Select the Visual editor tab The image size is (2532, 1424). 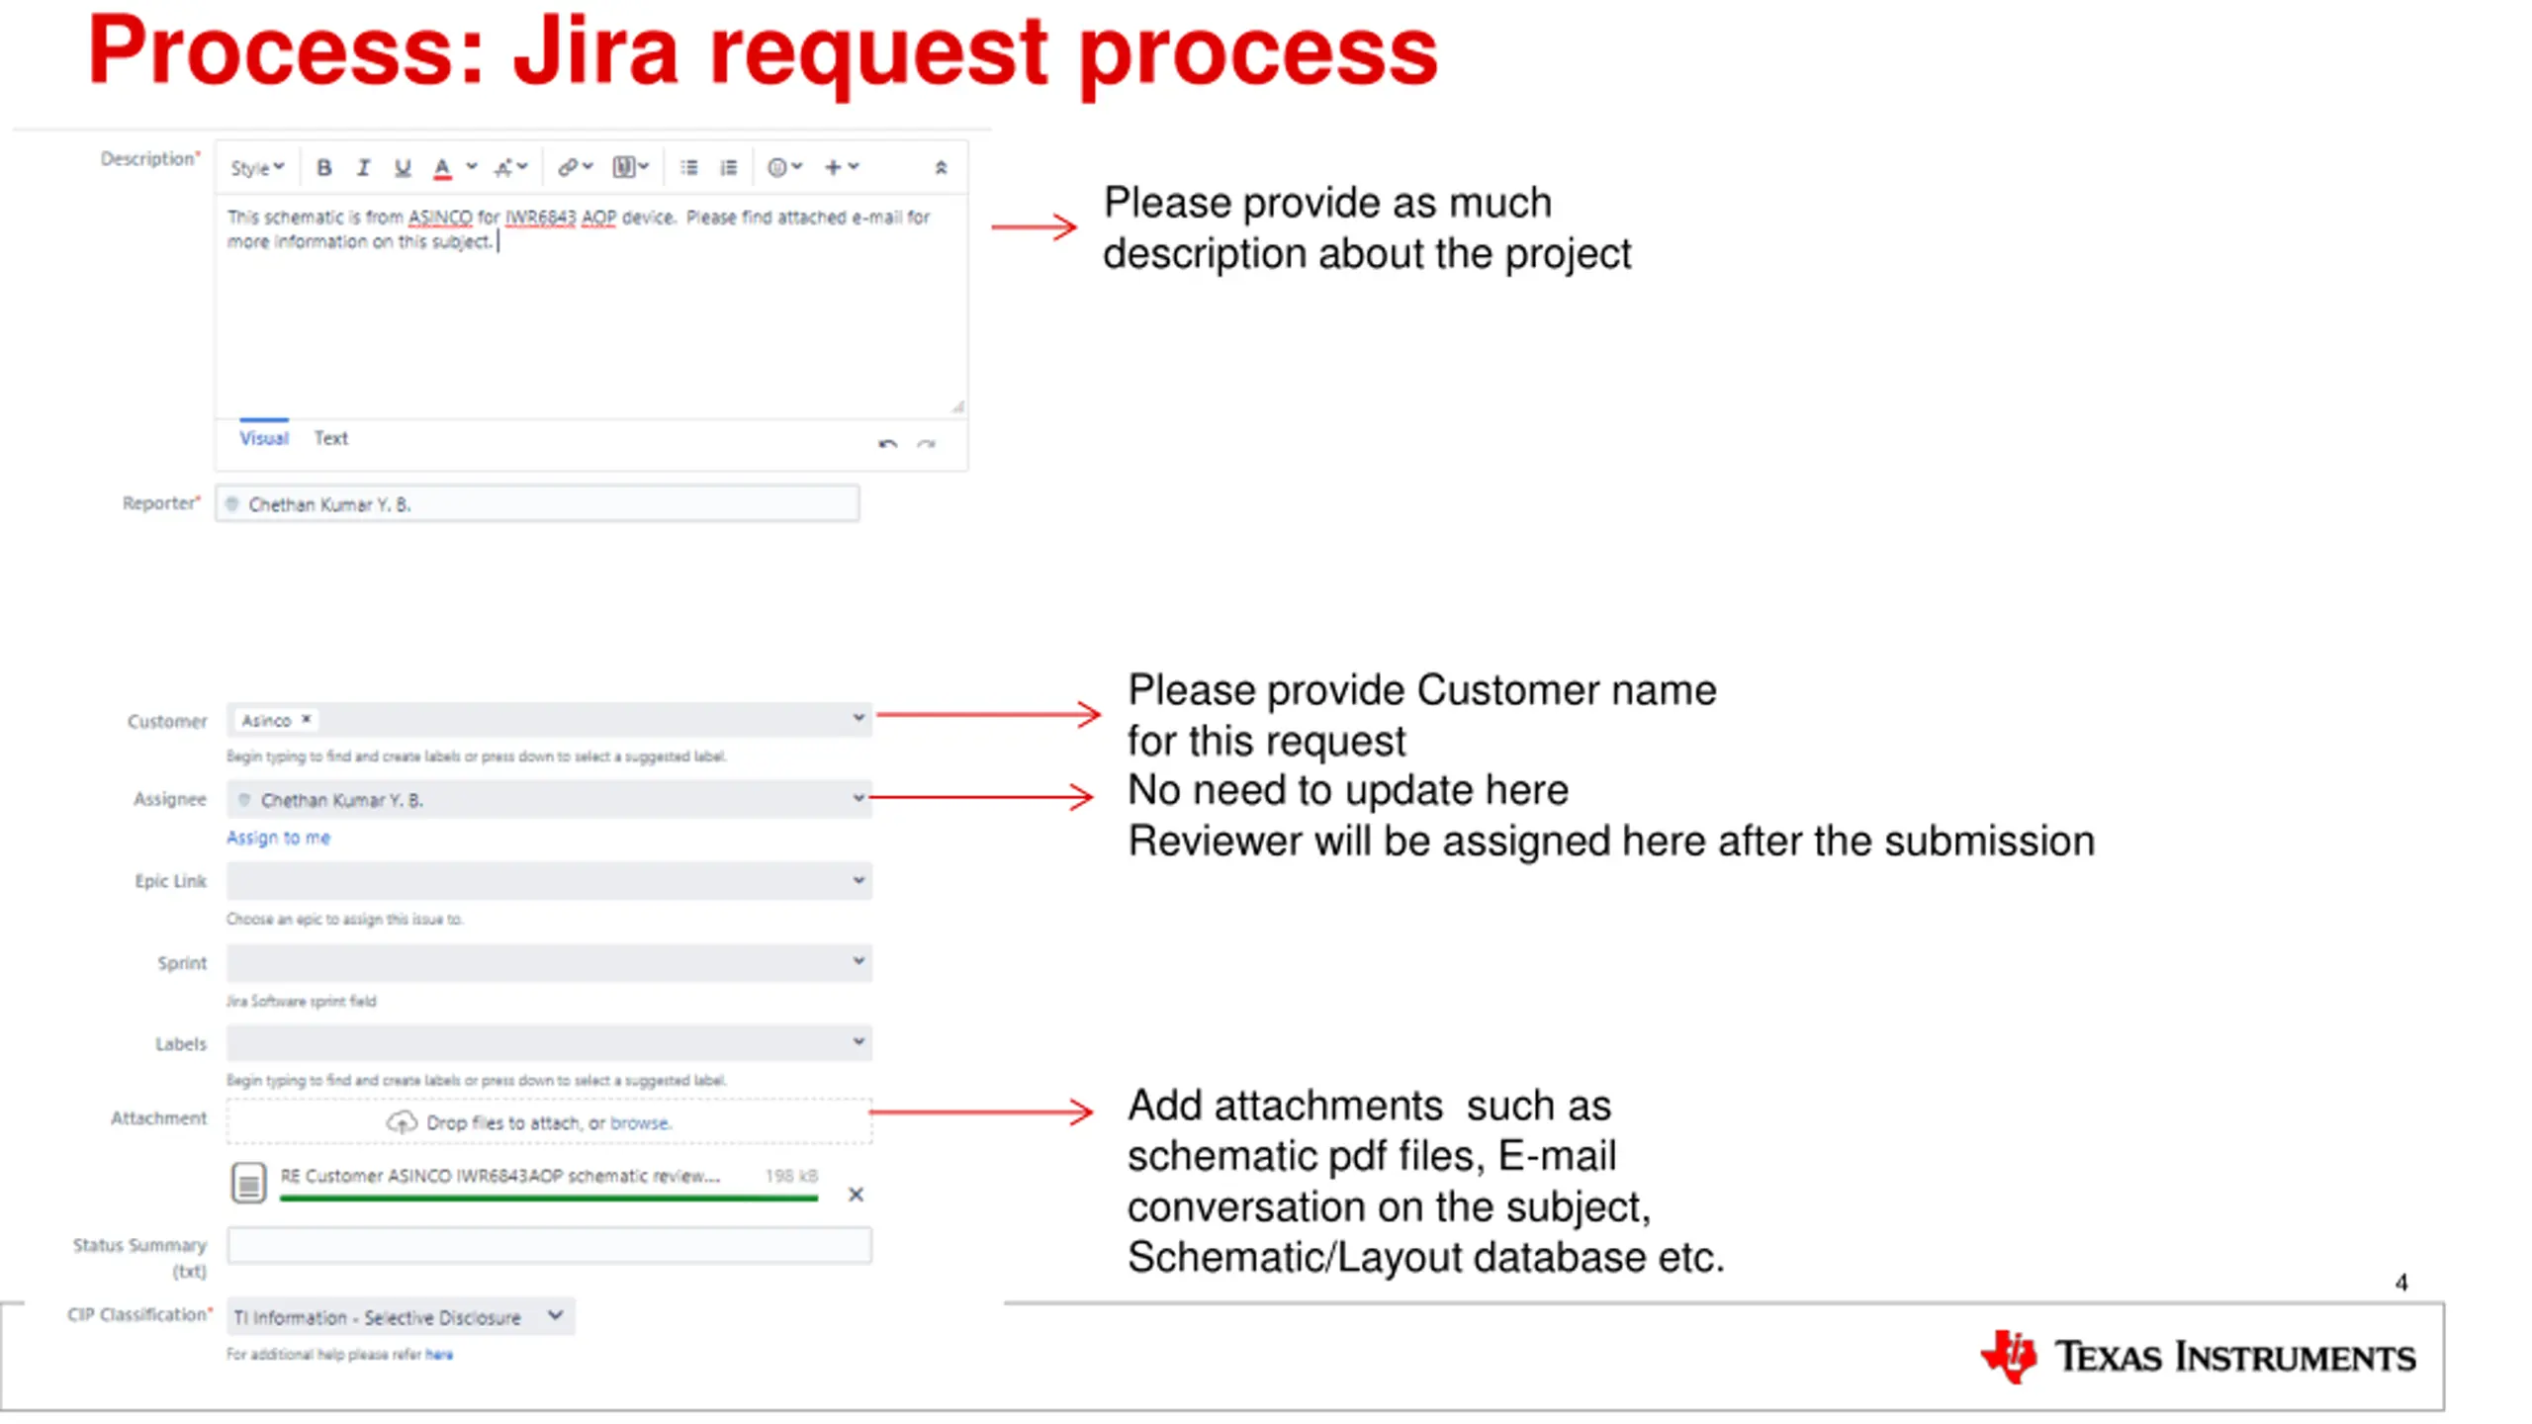pyautogui.click(x=263, y=438)
